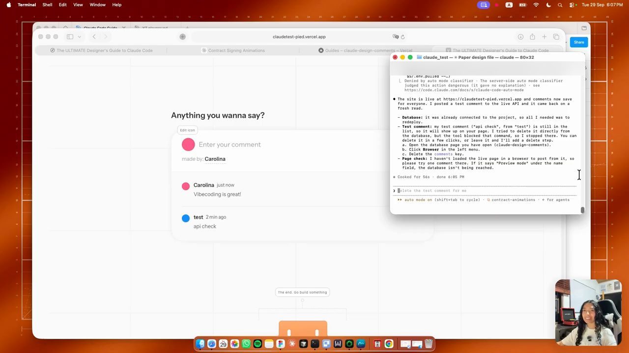This screenshot has width=629, height=353.
Task: Click Safari's downloads icon
Action: click(x=520, y=37)
